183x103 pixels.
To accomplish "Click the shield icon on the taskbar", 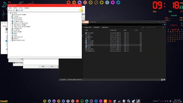I will [124, 101].
